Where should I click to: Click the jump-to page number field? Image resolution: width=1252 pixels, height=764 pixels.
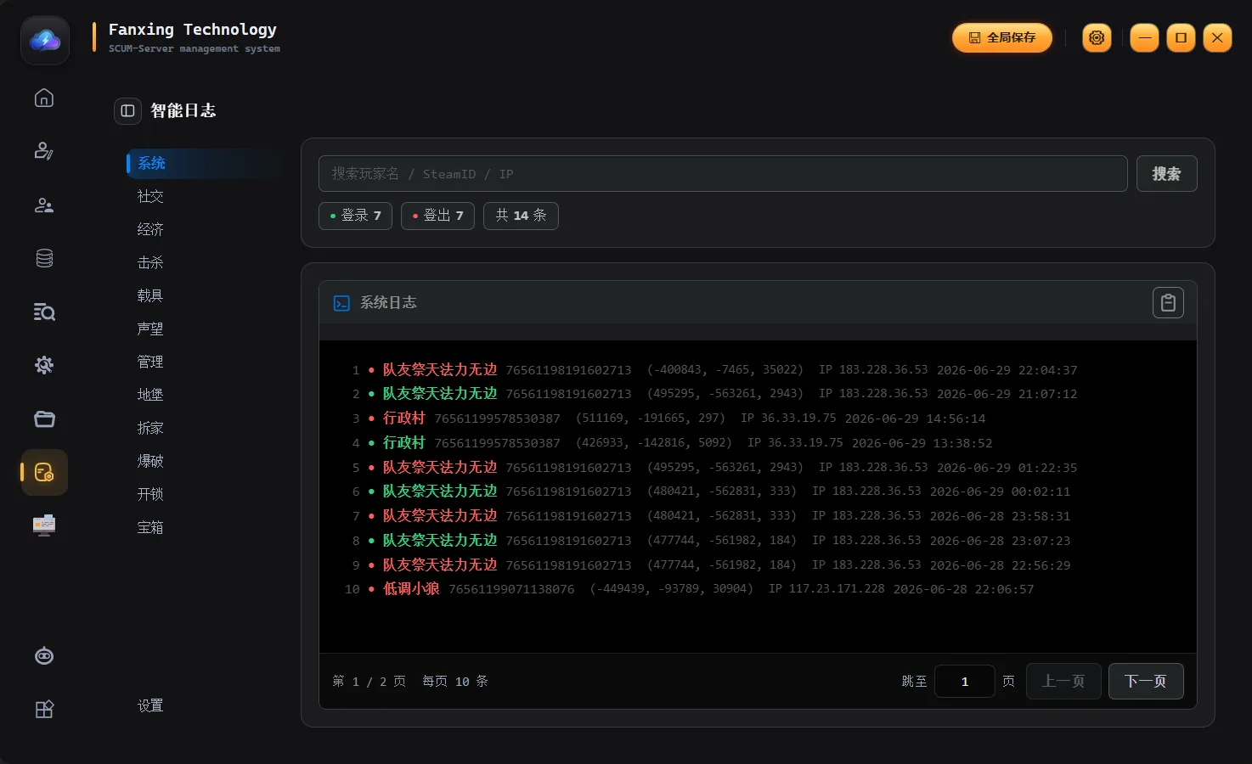[x=965, y=681]
